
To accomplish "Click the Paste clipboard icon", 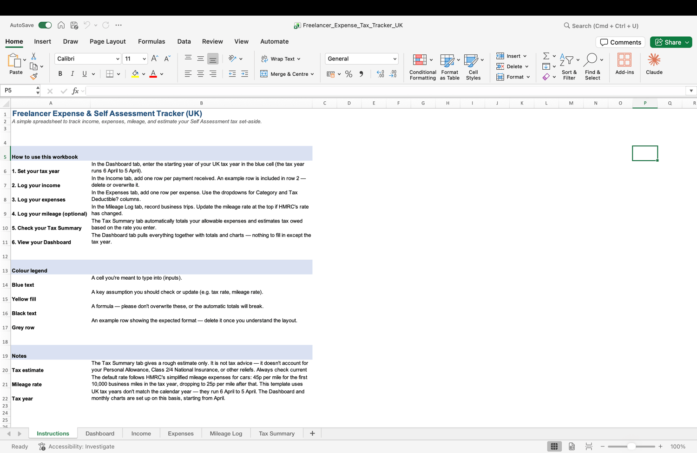I will [x=14, y=61].
